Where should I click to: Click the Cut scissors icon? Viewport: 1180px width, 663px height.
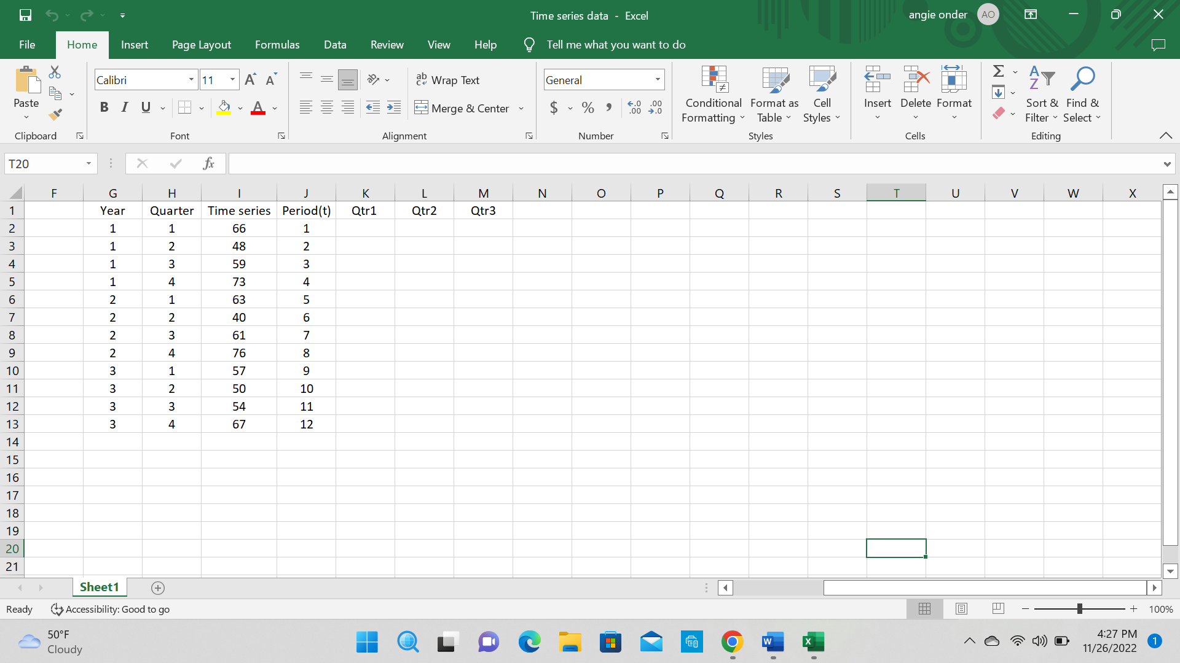55,72
